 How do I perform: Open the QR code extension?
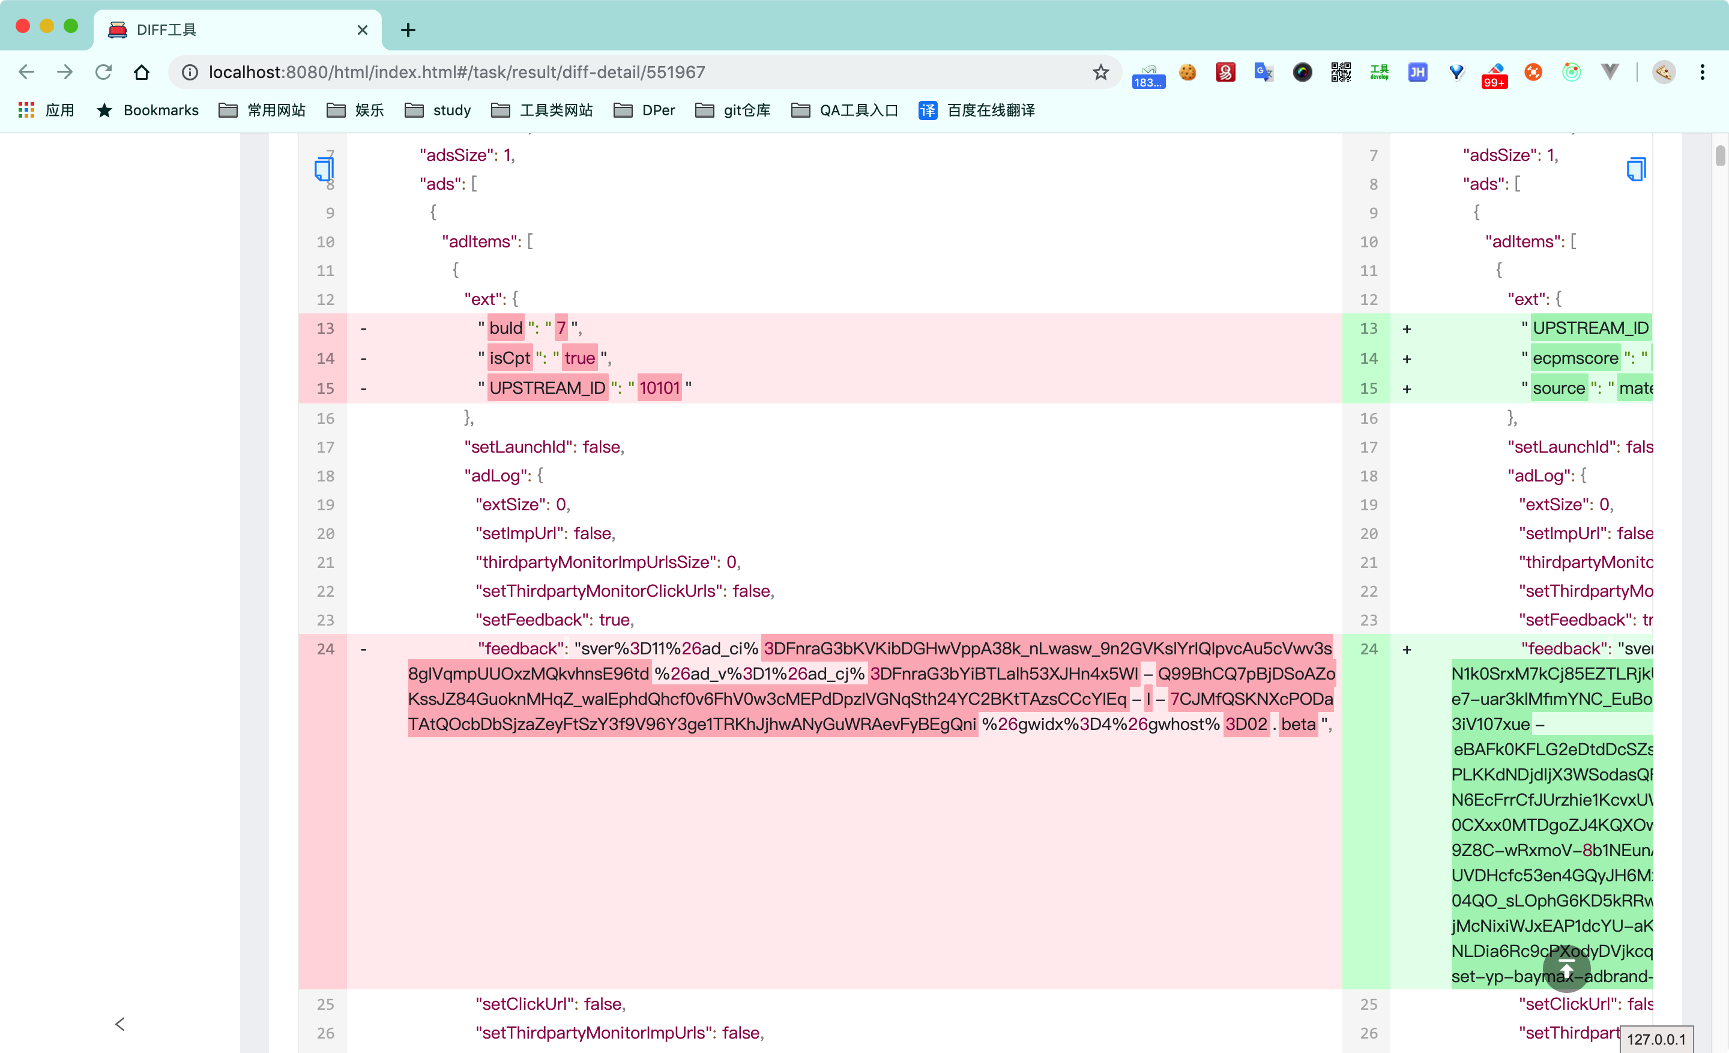pyautogui.click(x=1340, y=72)
